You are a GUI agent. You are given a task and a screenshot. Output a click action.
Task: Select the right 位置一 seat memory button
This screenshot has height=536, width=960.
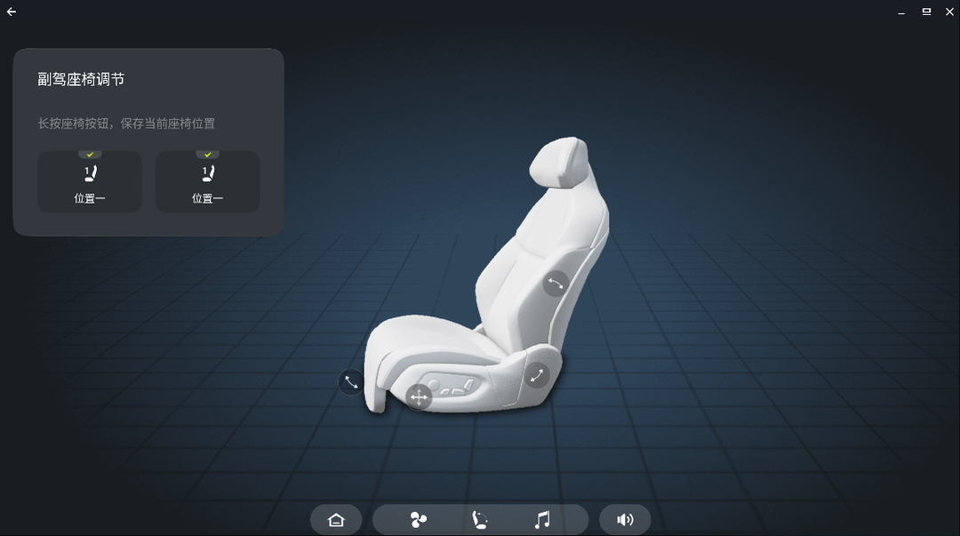207,182
